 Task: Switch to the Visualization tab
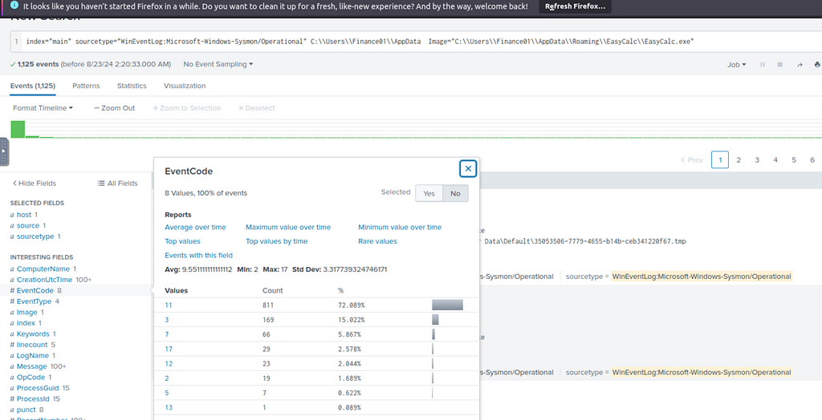[185, 85]
